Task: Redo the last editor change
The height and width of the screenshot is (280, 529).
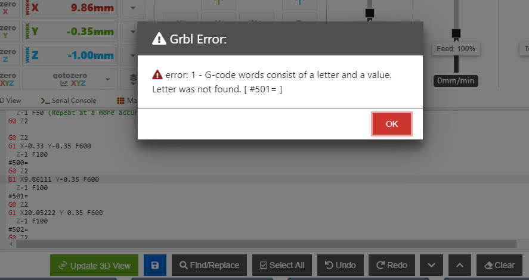Action: tap(391, 265)
